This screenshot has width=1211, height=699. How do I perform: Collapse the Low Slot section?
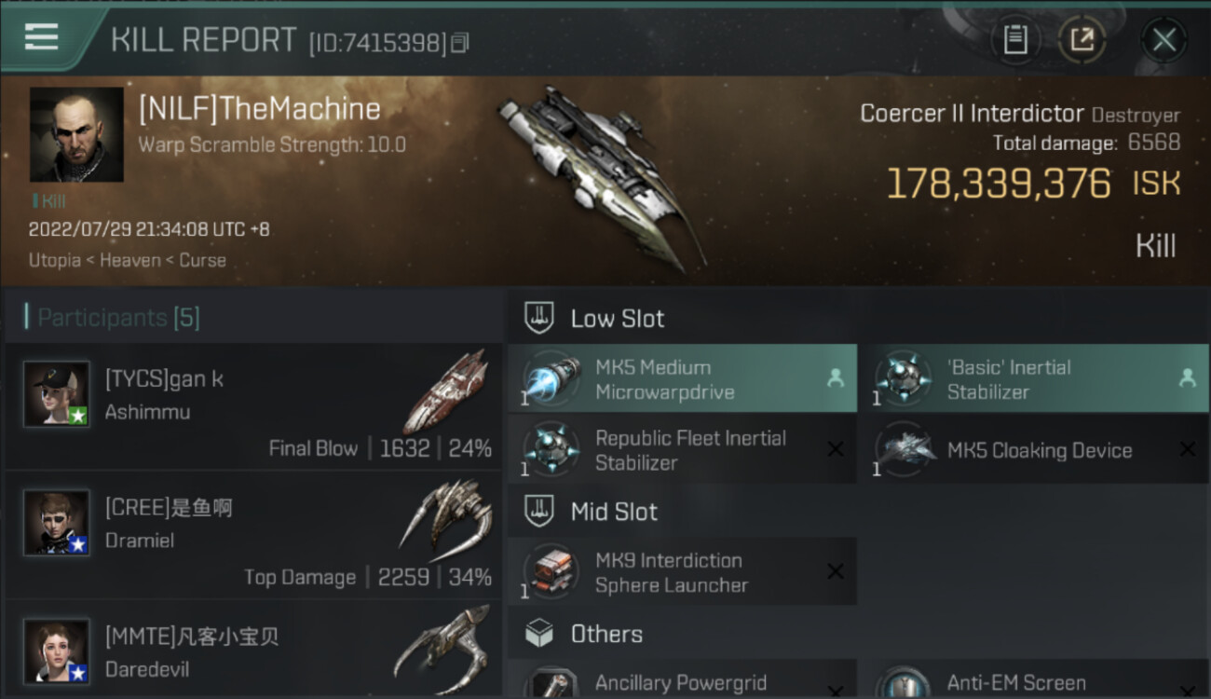tap(618, 319)
